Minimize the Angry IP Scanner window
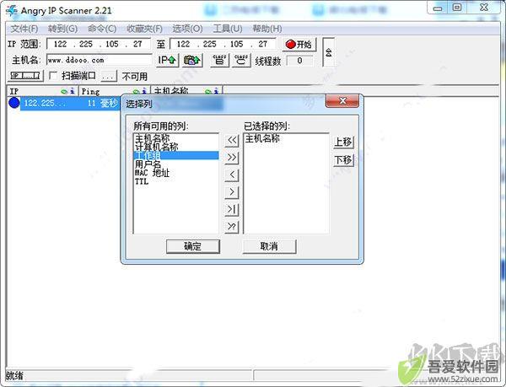The height and width of the screenshot is (387, 506). pyautogui.click(x=438, y=8)
